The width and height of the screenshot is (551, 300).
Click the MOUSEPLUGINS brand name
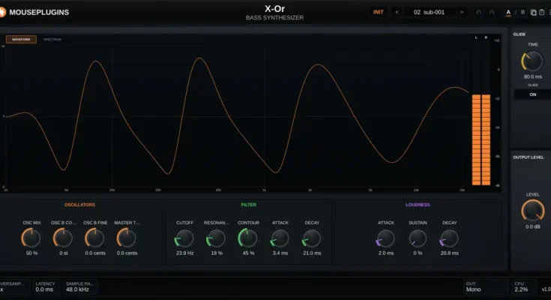coord(39,12)
